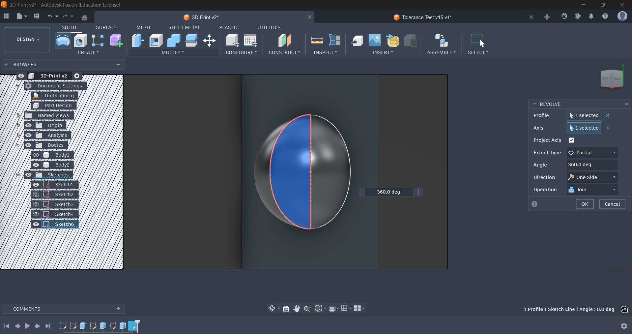Open the Configure Design tool
The height and width of the screenshot is (334, 632).
(x=232, y=41)
